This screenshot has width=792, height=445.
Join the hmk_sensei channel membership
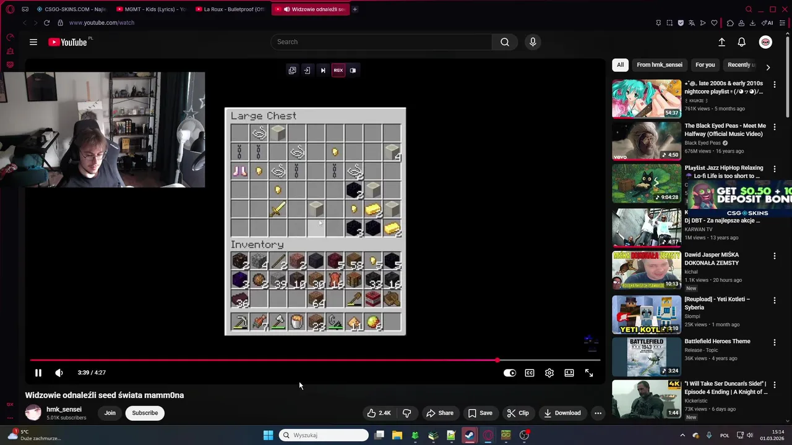(x=110, y=413)
